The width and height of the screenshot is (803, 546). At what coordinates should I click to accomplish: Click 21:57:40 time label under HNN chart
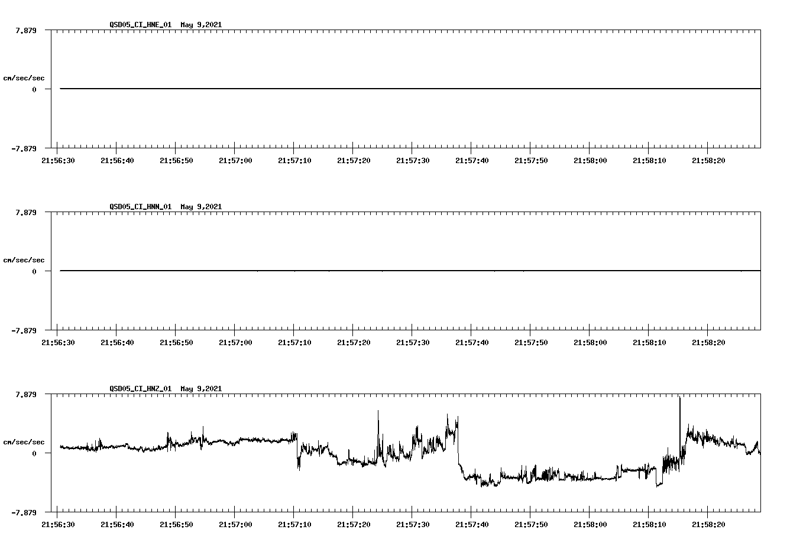[472, 343]
